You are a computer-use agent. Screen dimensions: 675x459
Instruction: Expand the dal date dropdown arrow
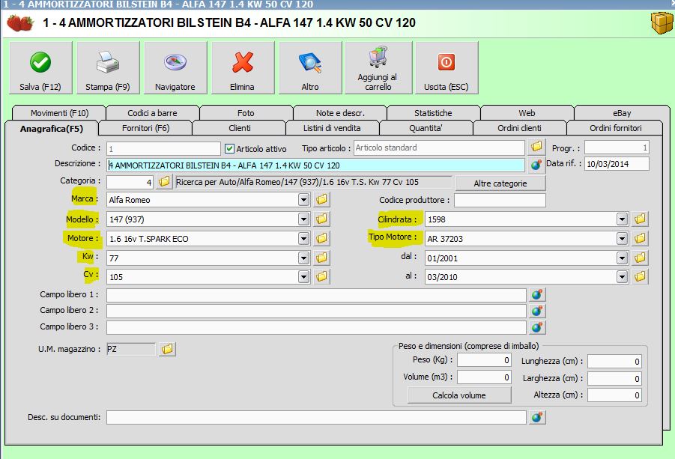coord(622,258)
